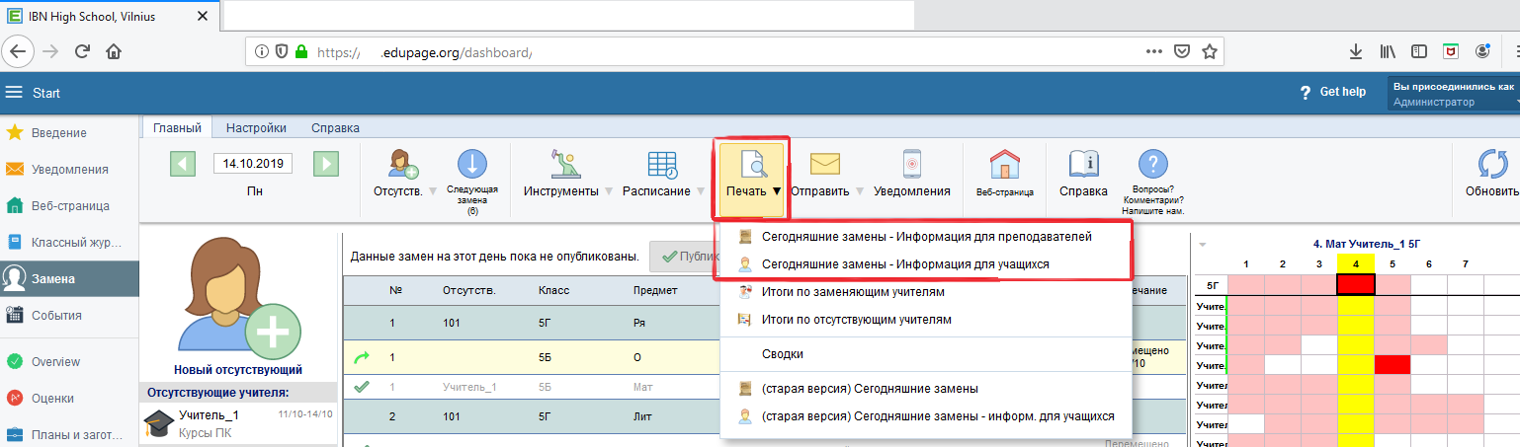Click the large Новый отсутствующий avatar icon
This screenshot has height=447, width=1520.
[238, 300]
